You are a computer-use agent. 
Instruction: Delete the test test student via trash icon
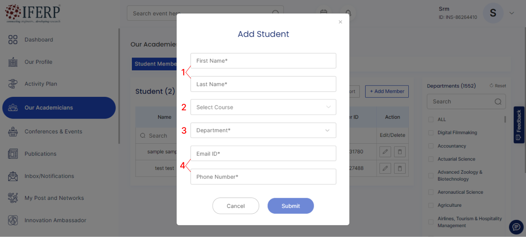[x=400, y=168]
